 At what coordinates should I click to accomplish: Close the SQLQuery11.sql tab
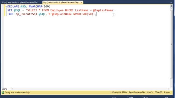(82, 2)
